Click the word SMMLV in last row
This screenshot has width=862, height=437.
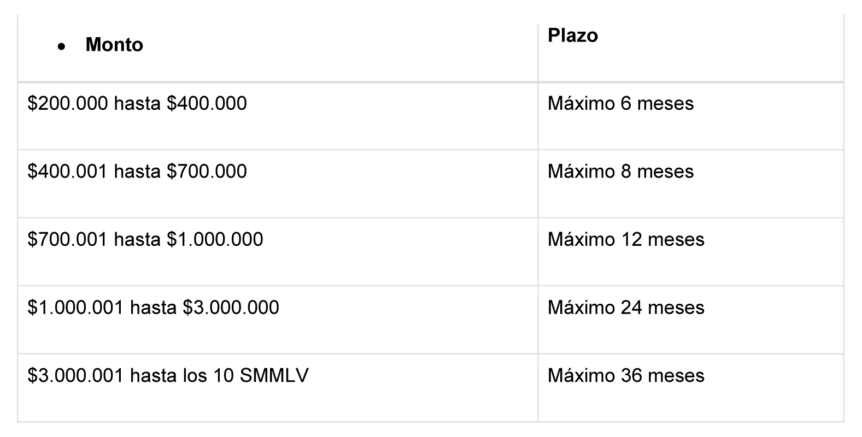(x=274, y=375)
